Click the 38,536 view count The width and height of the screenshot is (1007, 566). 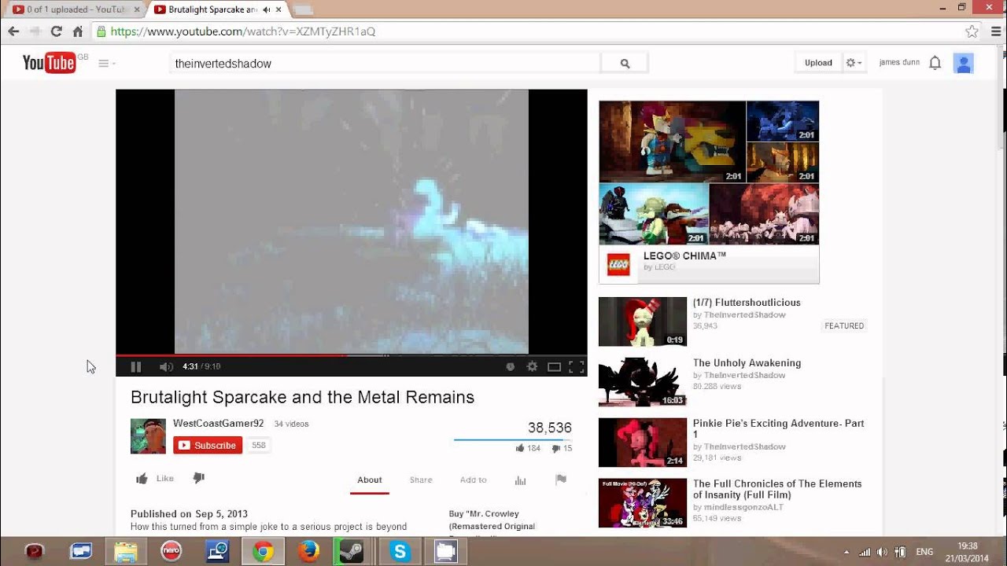coord(550,428)
